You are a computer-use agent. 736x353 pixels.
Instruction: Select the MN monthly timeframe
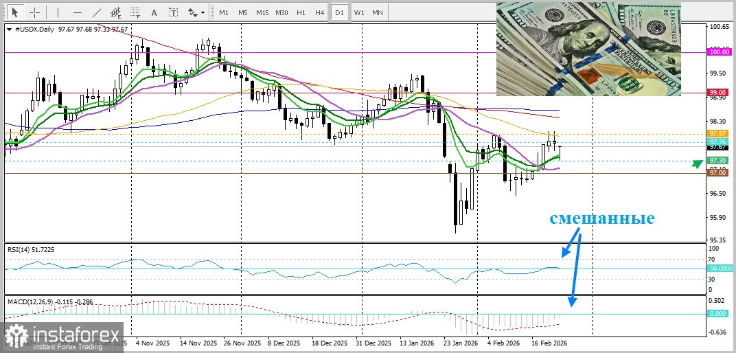[378, 12]
